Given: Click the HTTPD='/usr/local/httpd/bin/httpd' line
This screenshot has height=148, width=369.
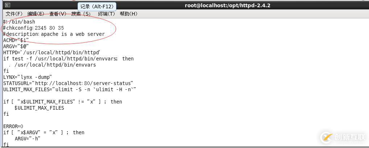Looking at the screenshot, I should [52, 52].
